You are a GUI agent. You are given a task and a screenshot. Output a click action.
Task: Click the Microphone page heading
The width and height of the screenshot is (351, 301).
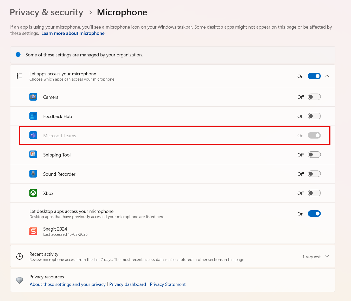(x=122, y=12)
